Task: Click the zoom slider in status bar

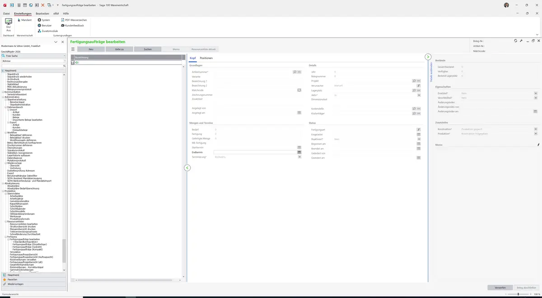Action: point(518,294)
